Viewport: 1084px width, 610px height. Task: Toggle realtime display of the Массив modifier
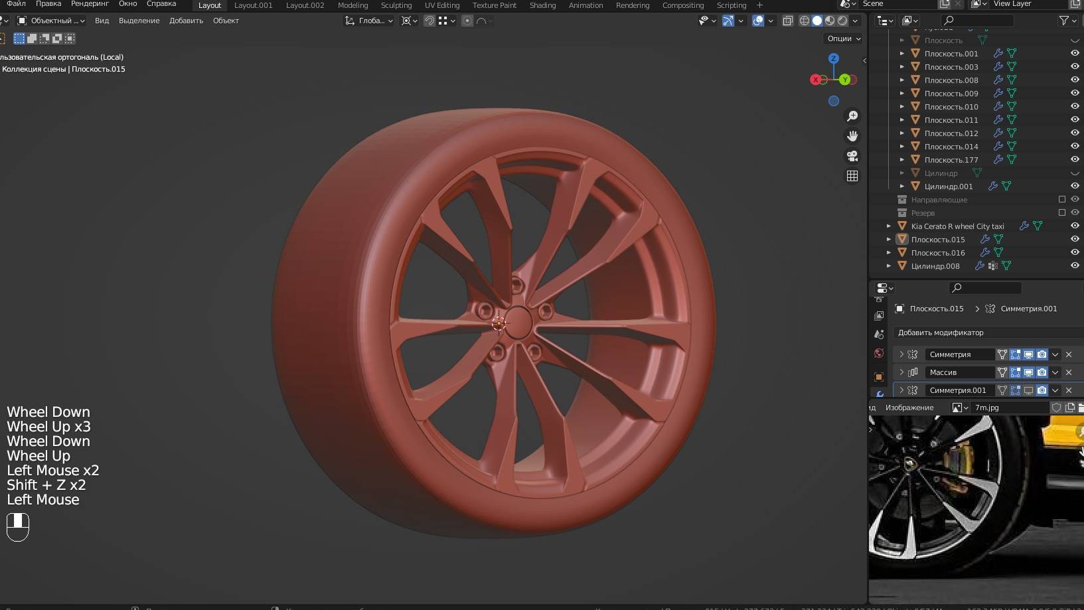1028,372
